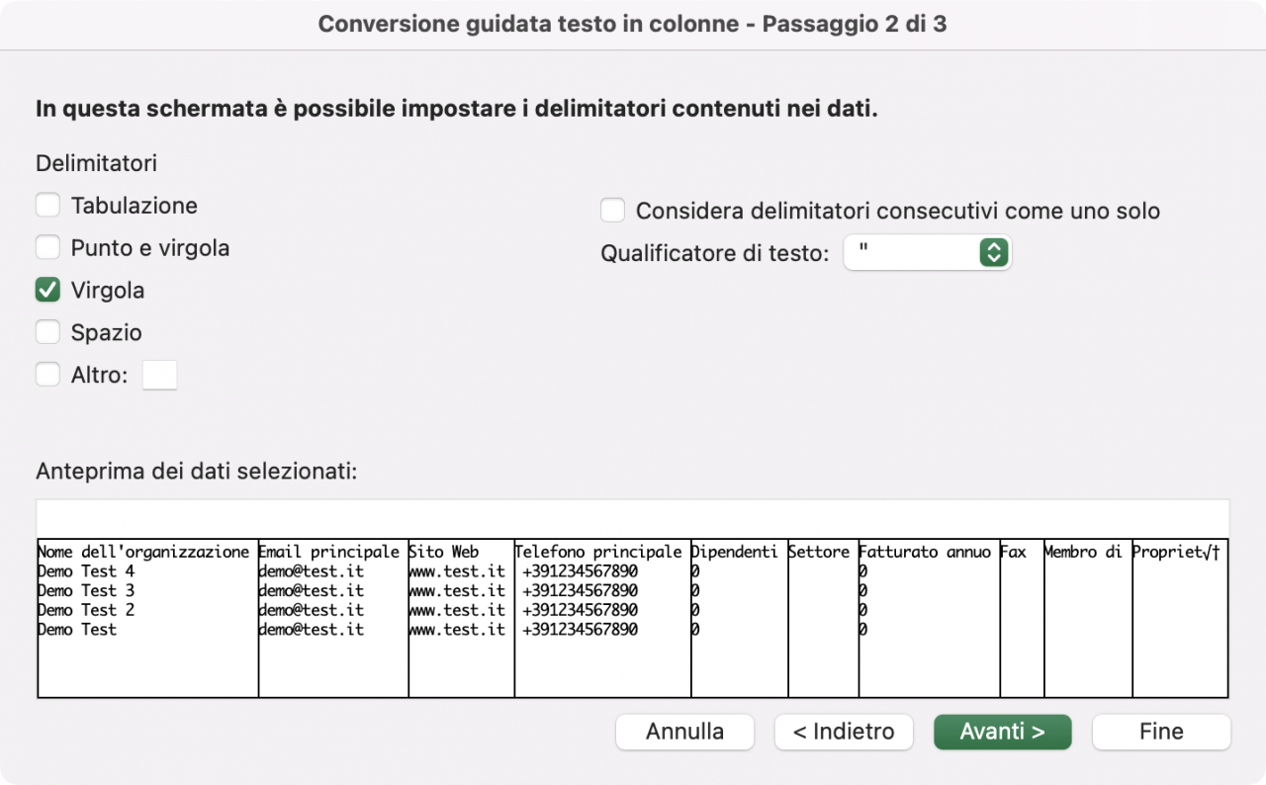This screenshot has height=785, width=1266.
Task: Finish the wizard with Fine
Action: (1161, 732)
